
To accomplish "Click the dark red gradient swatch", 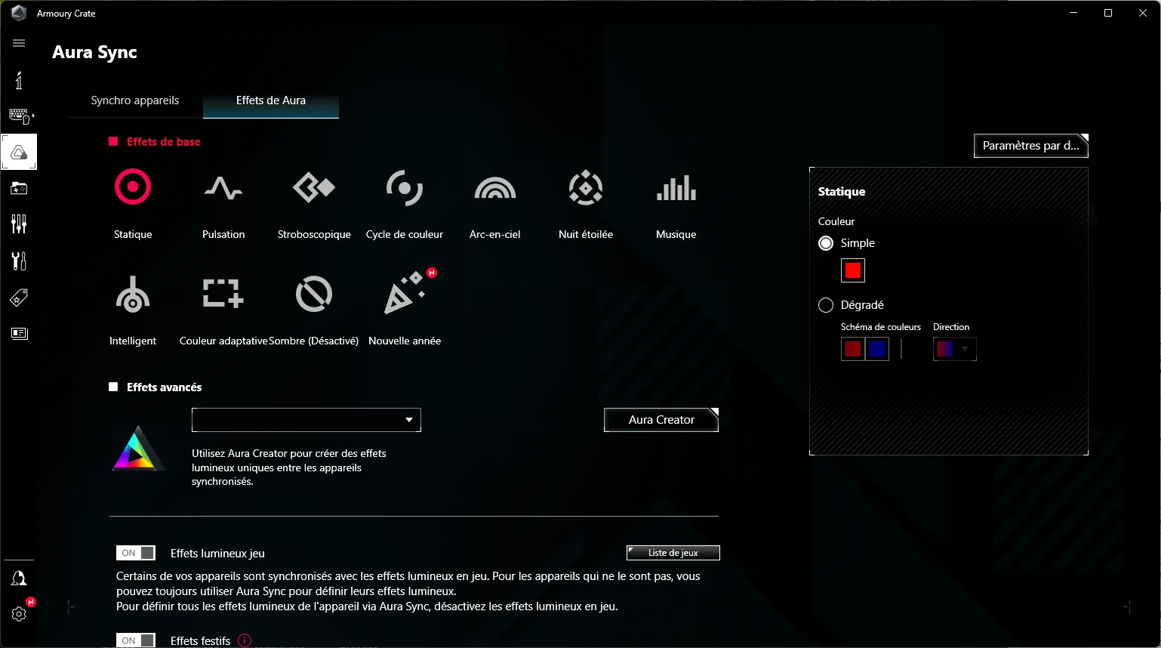I will click(853, 349).
